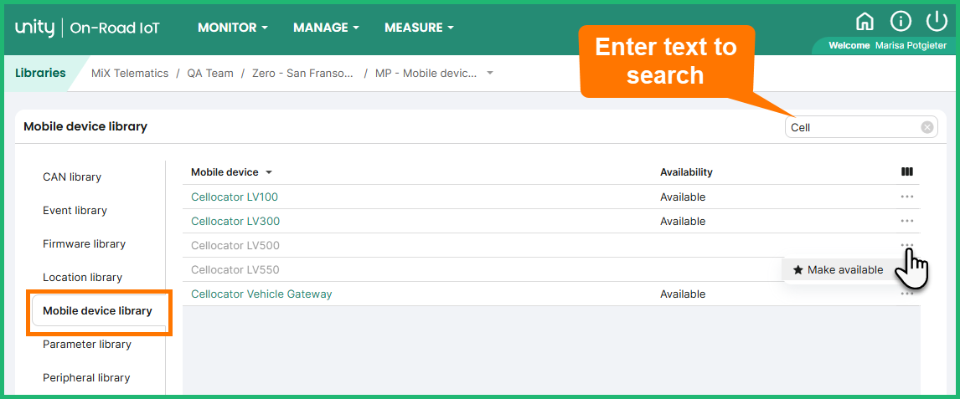Select Mobile device library tab

98,311
